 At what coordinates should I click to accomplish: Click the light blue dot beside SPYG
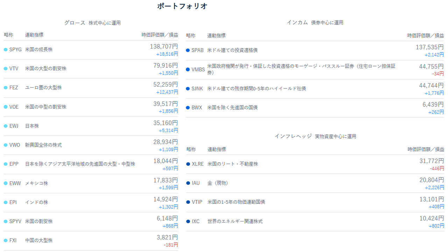click(6, 50)
